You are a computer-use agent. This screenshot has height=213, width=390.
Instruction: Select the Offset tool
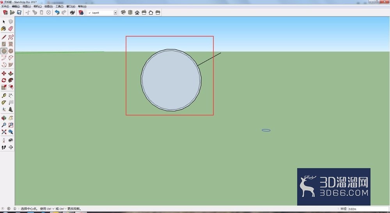[x=11, y=87]
